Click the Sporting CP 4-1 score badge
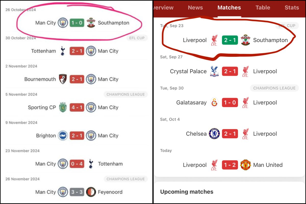The width and height of the screenshot is (306, 204). (76, 107)
